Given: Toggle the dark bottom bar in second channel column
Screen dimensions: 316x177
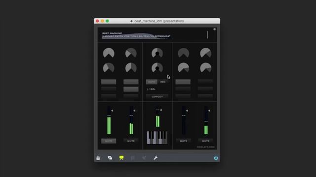Looking at the screenshot, I should point(131,96).
